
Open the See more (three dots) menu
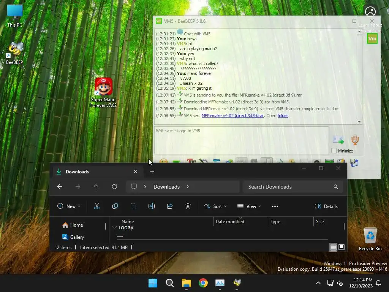coord(275,206)
